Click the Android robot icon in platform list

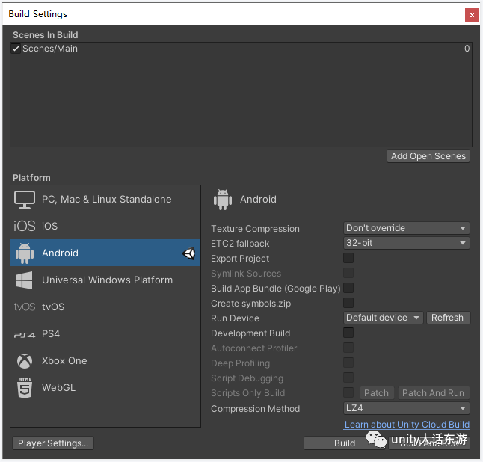click(x=25, y=253)
